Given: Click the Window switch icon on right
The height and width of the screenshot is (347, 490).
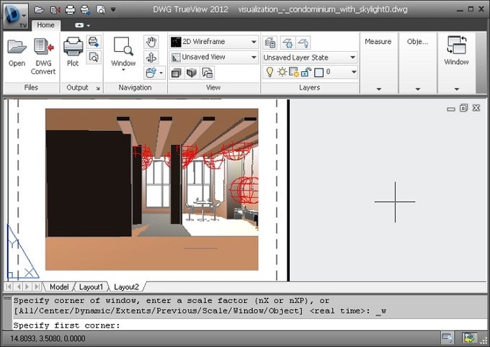Looking at the screenshot, I should [456, 46].
